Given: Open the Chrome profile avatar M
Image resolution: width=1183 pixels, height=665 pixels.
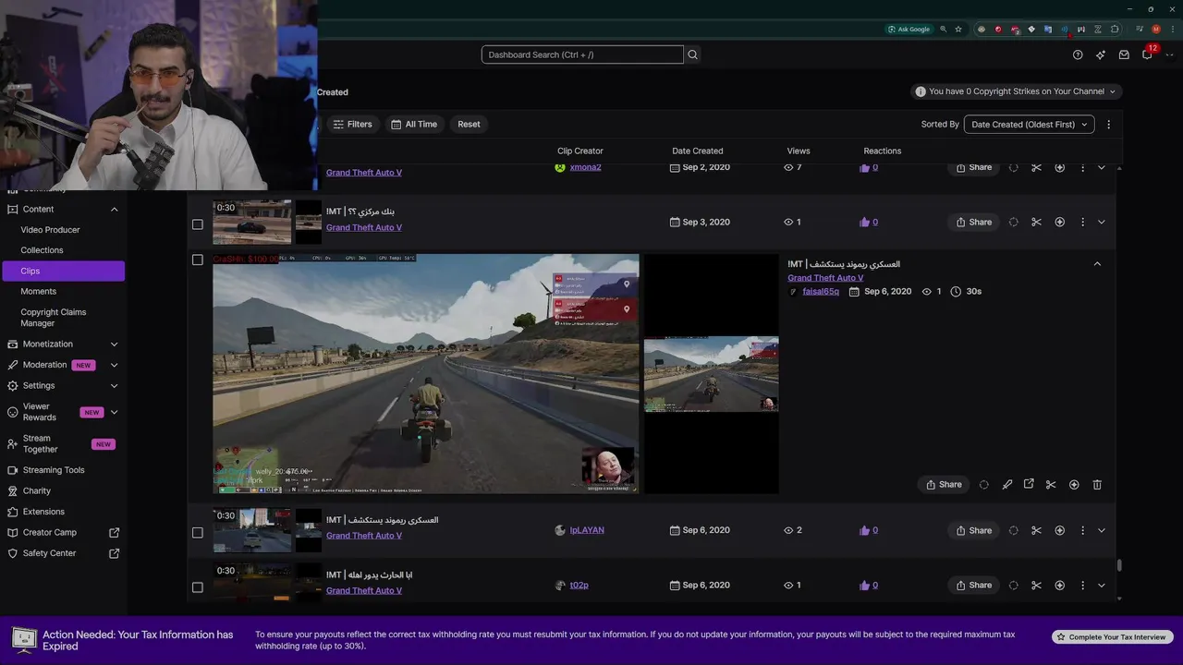Looking at the screenshot, I should [x=1155, y=30].
